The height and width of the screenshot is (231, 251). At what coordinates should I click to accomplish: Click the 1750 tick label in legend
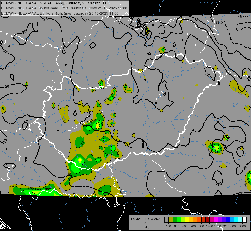click(x=218, y=226)
